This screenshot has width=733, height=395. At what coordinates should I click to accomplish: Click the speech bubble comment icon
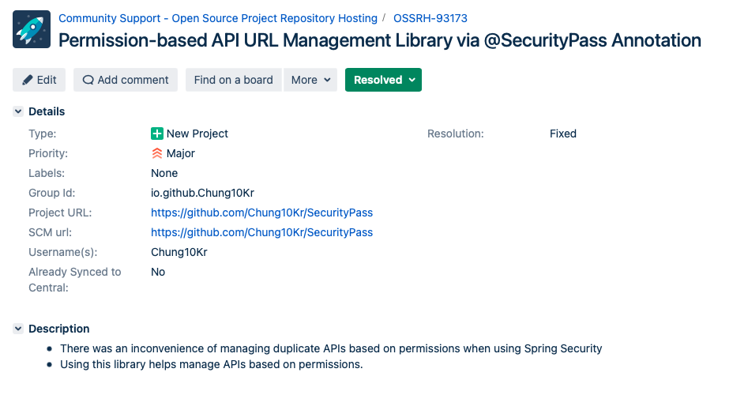(x=88, y=80)
